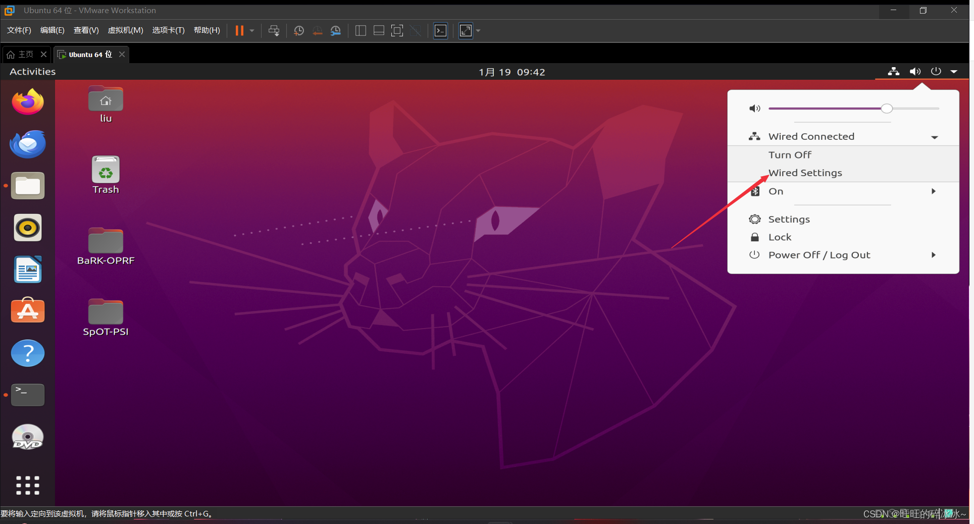Click the stretch guest display icon
974x524 pixels.
point(466,31)
